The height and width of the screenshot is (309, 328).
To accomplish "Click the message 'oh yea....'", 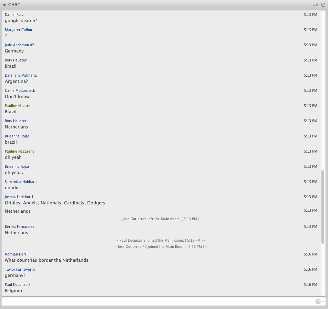I will click(x=14, y=173).
